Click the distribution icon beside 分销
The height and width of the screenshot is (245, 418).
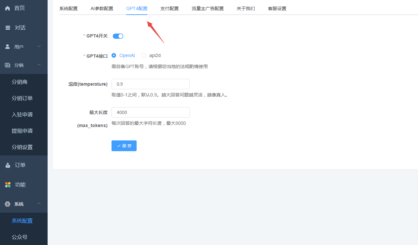(x=7, y=65)
